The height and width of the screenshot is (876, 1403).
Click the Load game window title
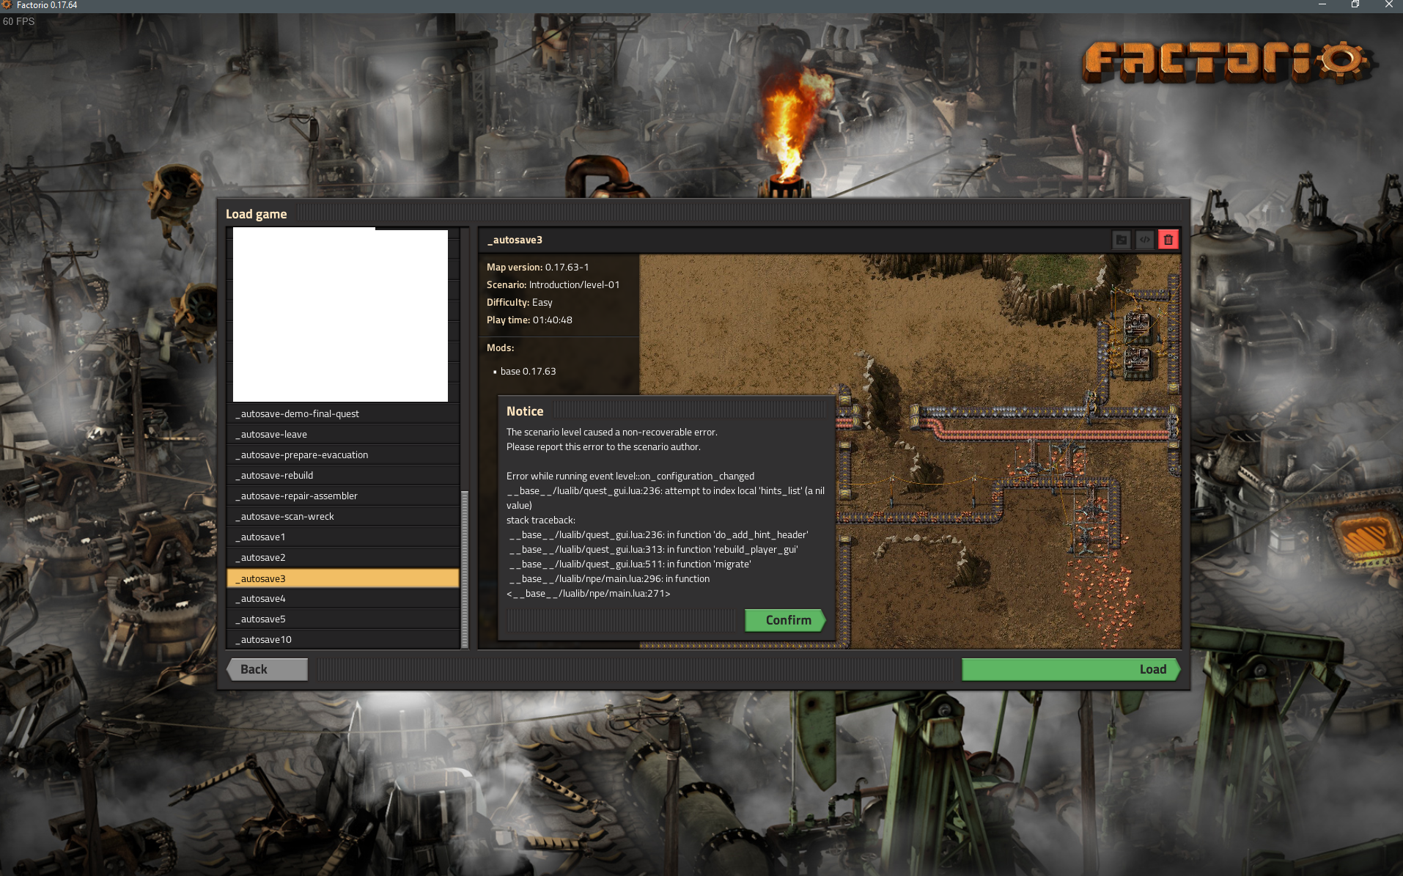click(x=256, y=214)
